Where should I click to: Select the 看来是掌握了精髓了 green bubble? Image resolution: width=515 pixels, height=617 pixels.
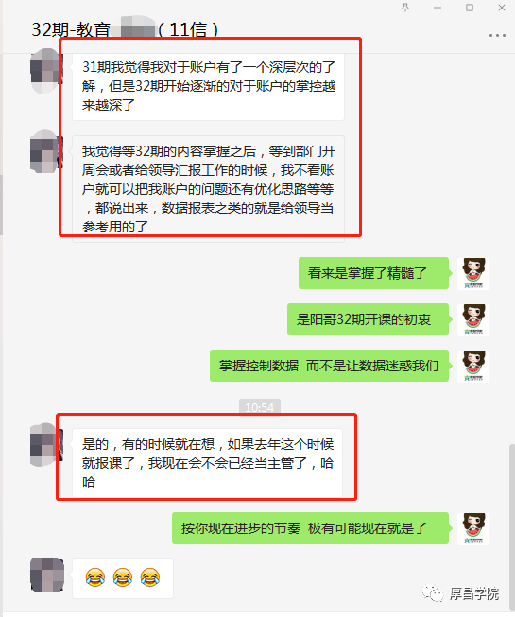373,273
